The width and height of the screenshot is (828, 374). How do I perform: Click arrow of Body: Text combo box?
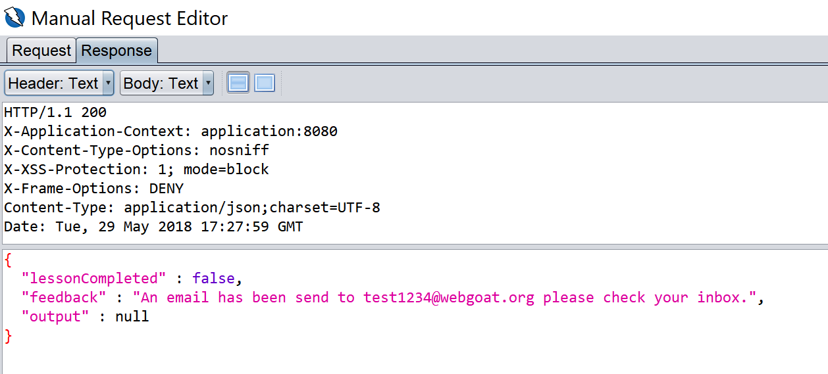point(208,83)
